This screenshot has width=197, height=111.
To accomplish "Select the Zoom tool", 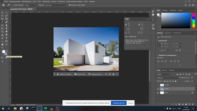I will (6, 44).
